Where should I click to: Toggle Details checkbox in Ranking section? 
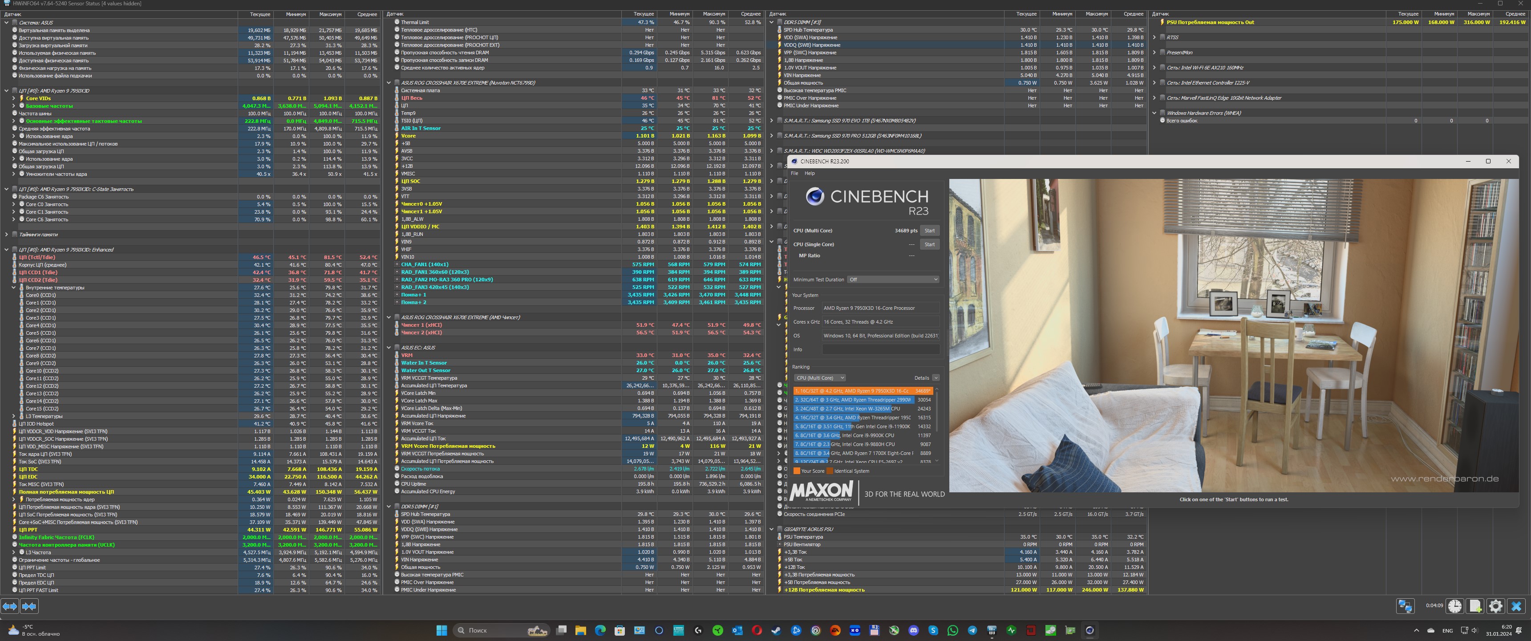936,377
